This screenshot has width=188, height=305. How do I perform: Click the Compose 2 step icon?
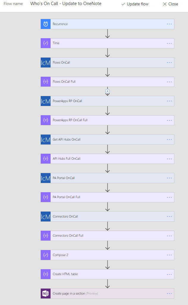46,255
